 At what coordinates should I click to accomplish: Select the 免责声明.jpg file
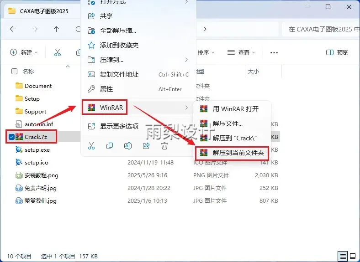coord(40,188)
